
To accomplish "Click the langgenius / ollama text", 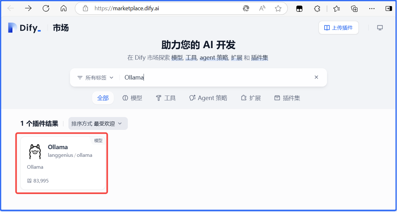I will click(70, 155).
